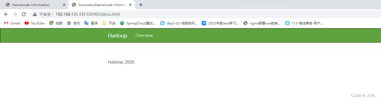Click the 不安全 label in address bar
The width and height of the screenshot is (381, 100).
45,14
